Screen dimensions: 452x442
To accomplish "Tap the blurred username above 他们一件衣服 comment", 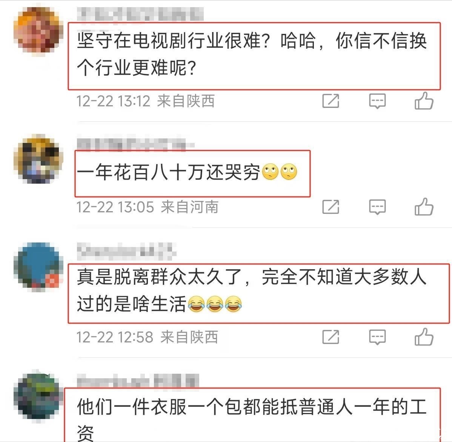I will tap(138, 381).
